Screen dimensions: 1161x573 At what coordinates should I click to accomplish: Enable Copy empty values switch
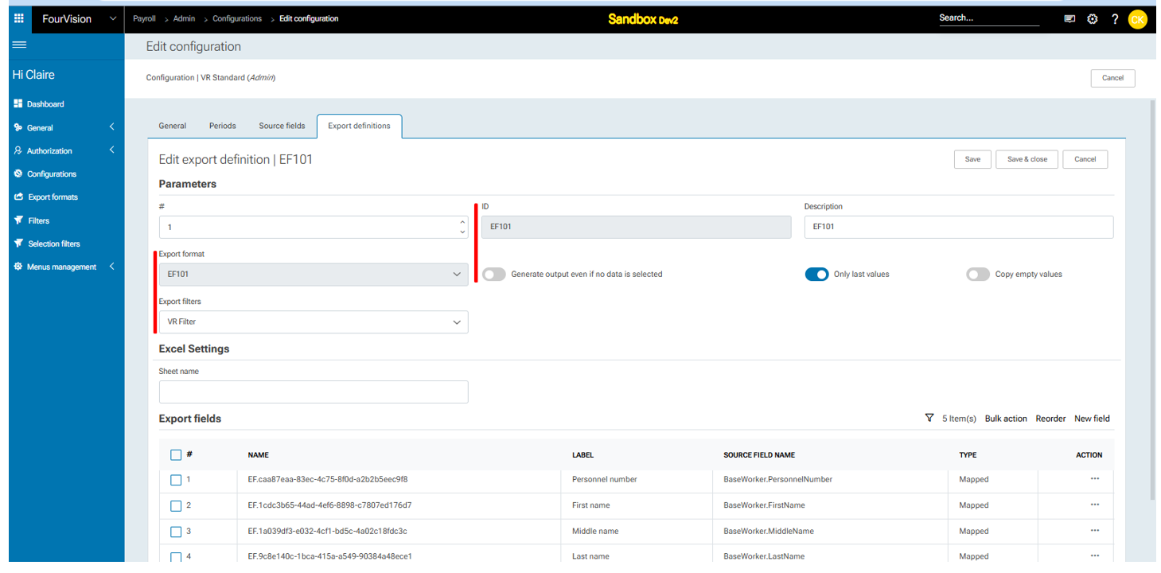[978, 274]
